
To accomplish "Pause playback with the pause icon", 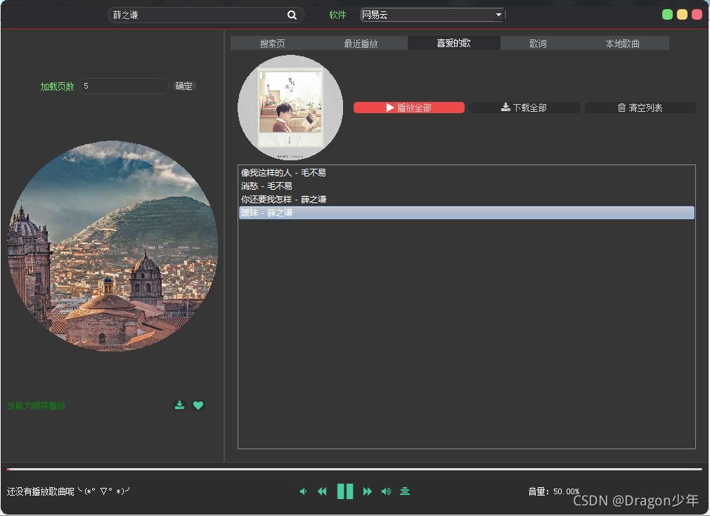I will tap(344, 491).
